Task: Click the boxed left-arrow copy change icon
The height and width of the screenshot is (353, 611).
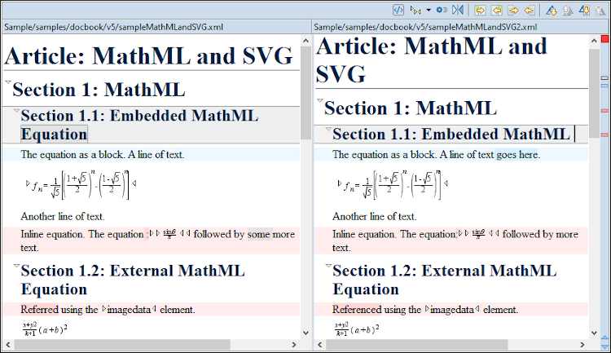Action: pyautogui.click(x=497, y=11)
